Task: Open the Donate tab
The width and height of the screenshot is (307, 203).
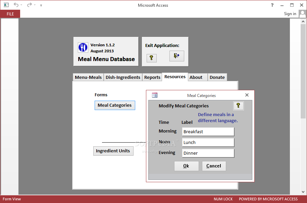Action: coord(217,77)
